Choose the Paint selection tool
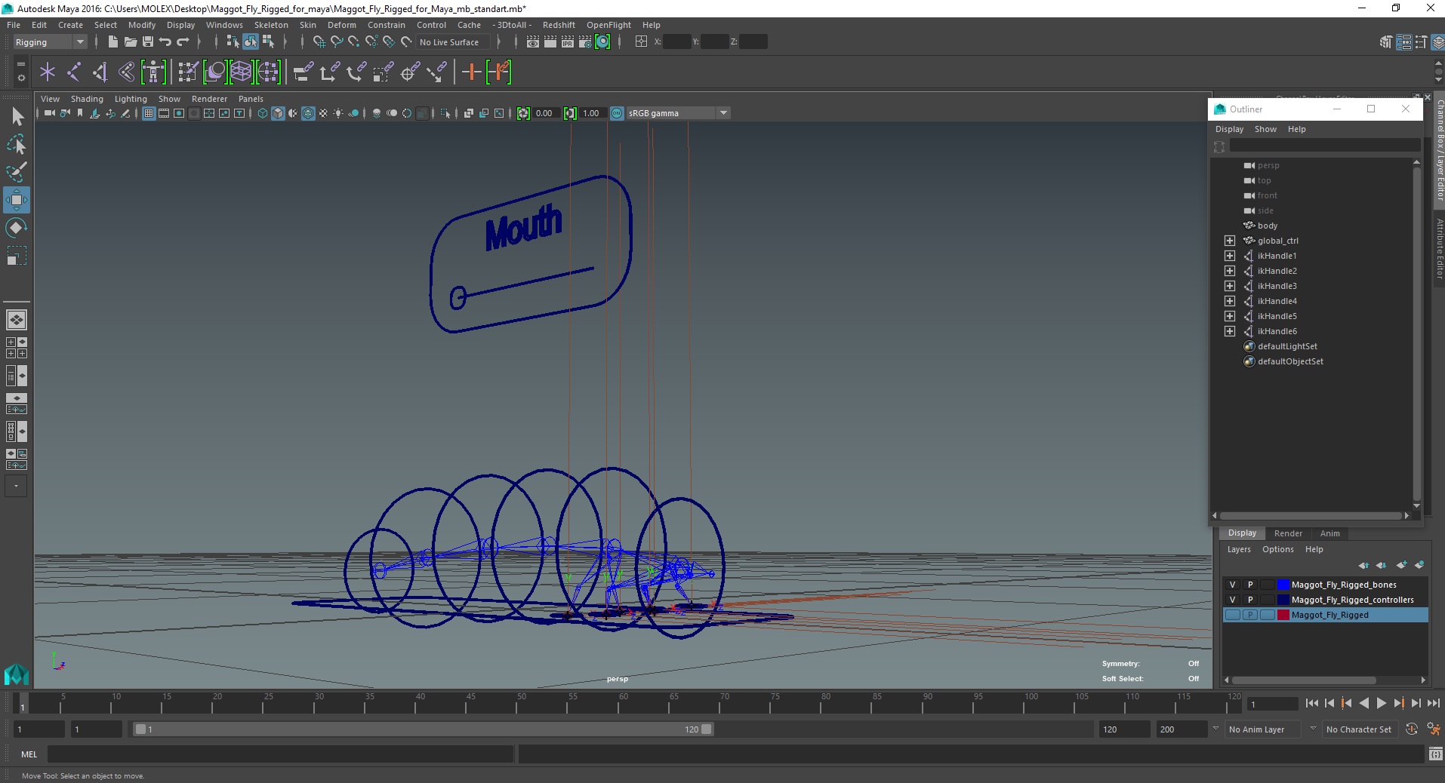1445x783 pixels. tap(17, 172)
